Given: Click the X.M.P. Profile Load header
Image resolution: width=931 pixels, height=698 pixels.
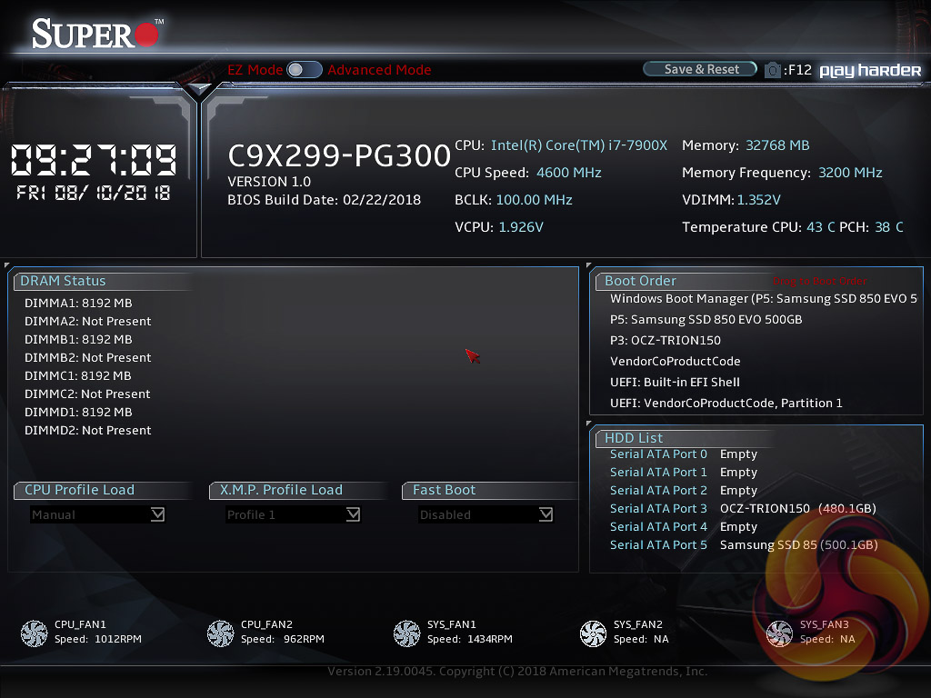Looking at the screenshot, I should click(281, 490).
